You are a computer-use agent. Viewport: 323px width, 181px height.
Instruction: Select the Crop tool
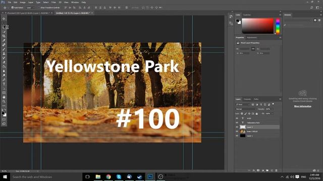point(4,36)
